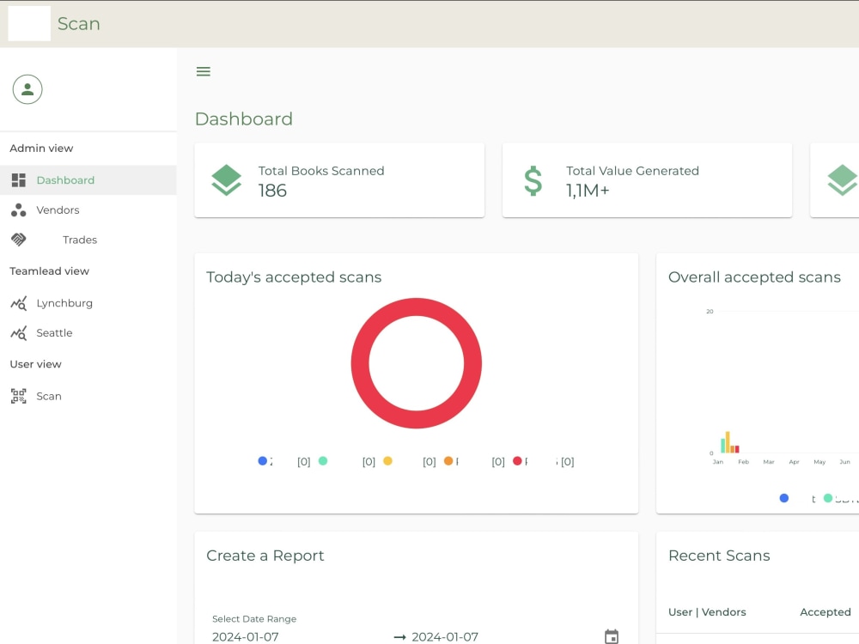859x644 pixels.
Task: Click the Admin view section label
Action: 41,149
